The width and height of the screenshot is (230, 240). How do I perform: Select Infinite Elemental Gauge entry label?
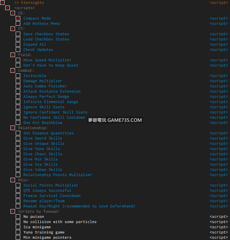click(x=51, y=102)
